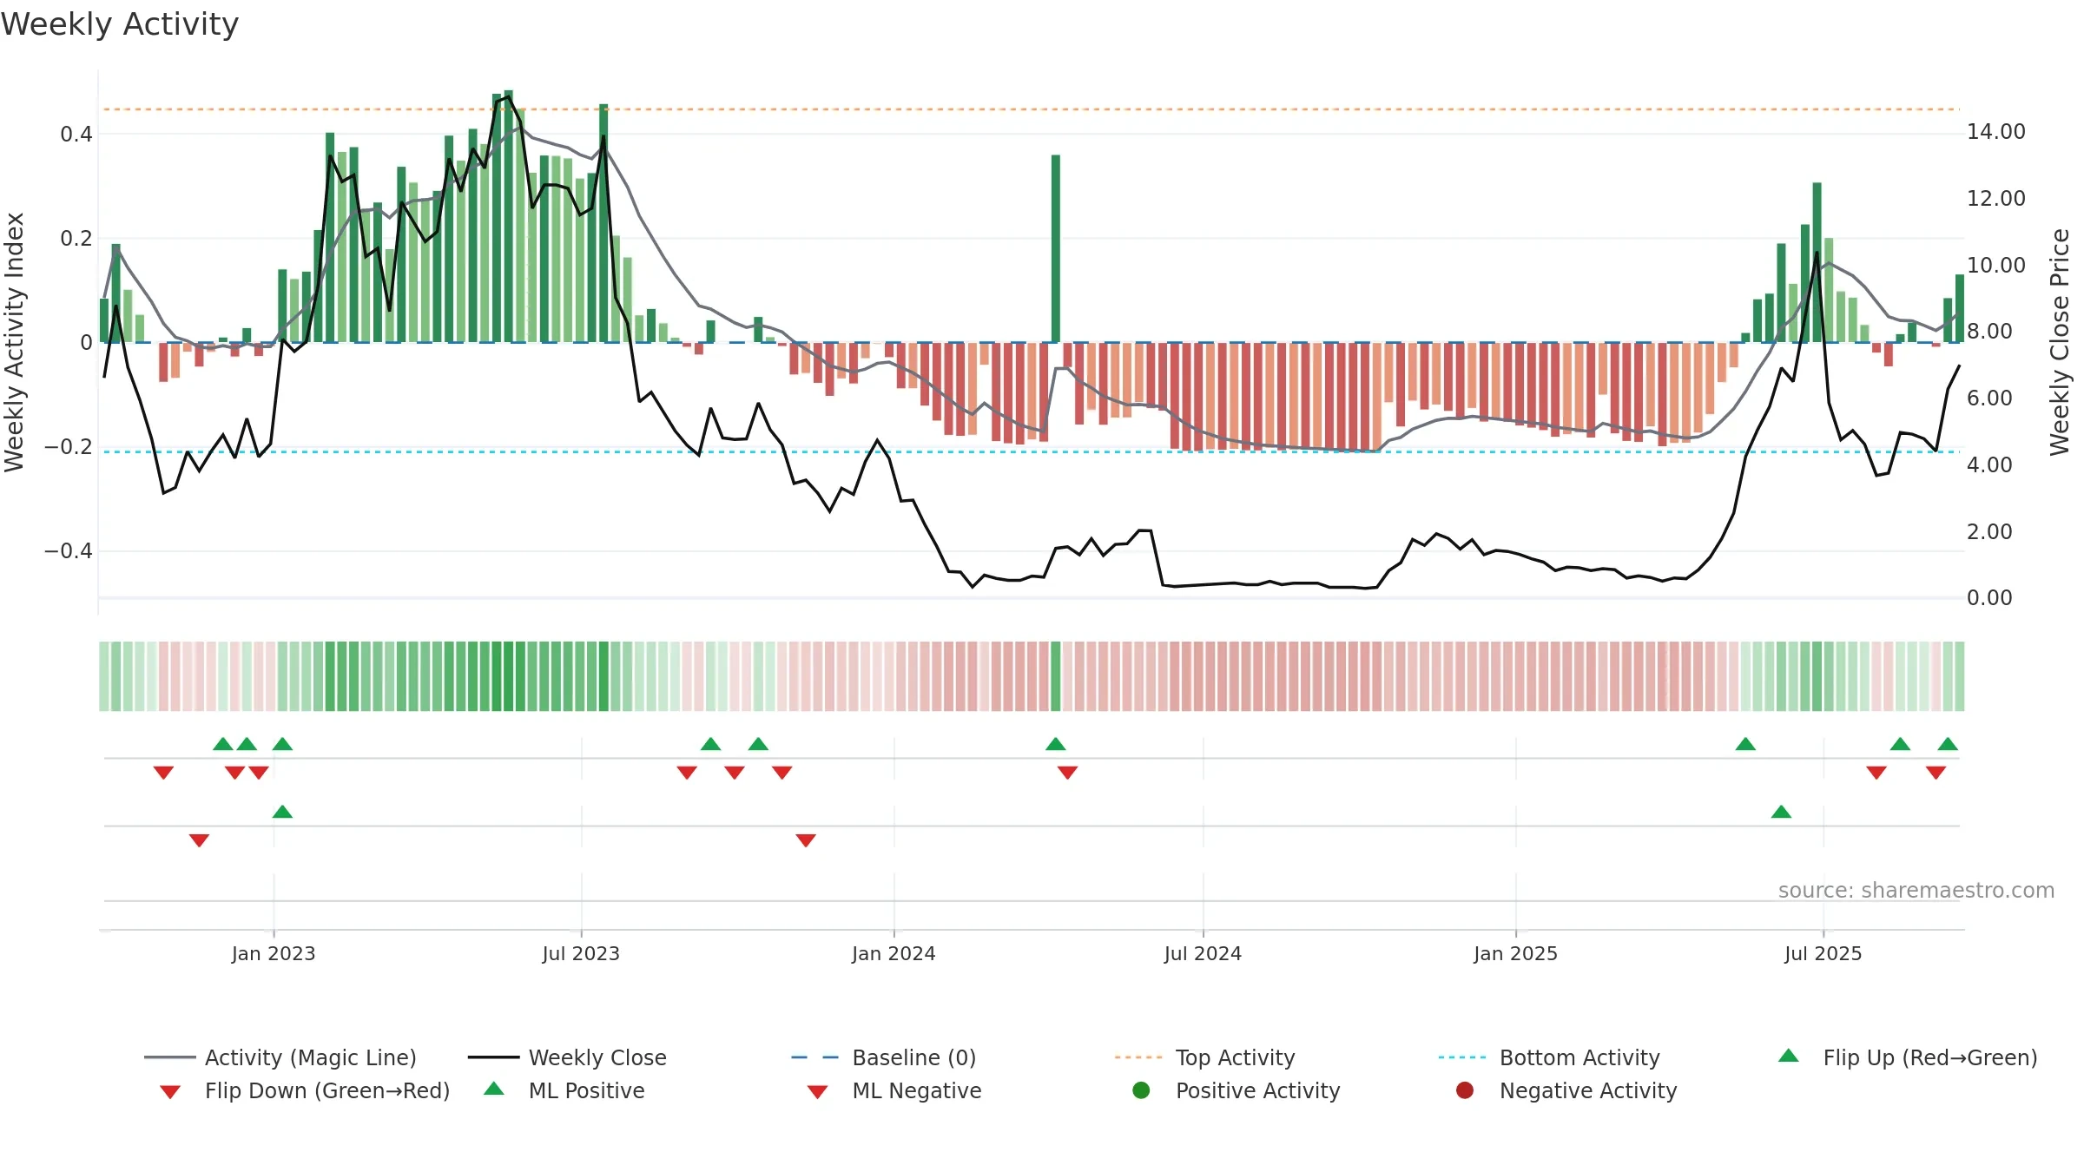Click the flip-down triangle after the April 2024 spike
Screen dimensions: 2084x1172
coord(1067,773)
